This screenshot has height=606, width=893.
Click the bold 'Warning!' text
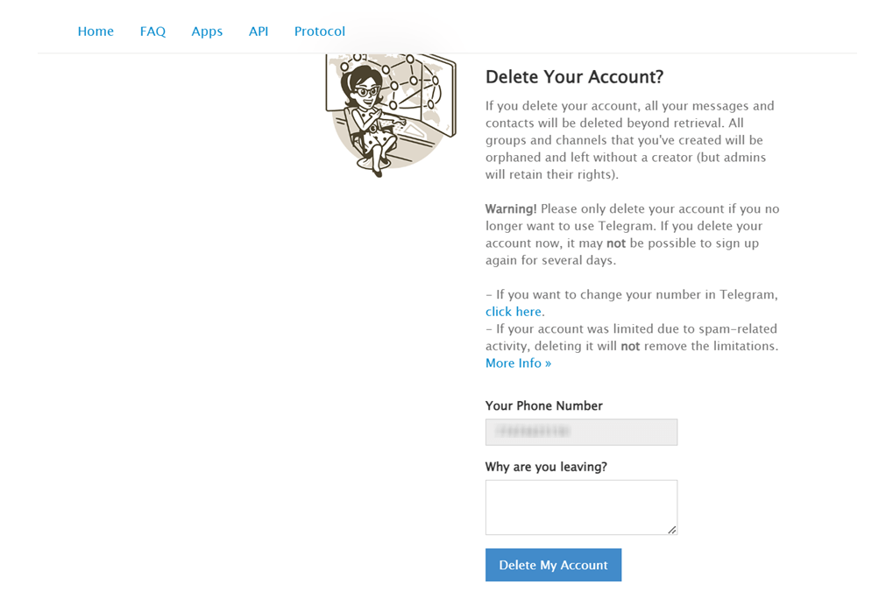pos(511,208)
